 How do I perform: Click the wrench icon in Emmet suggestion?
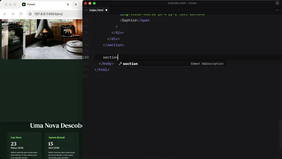coord(120,64)
